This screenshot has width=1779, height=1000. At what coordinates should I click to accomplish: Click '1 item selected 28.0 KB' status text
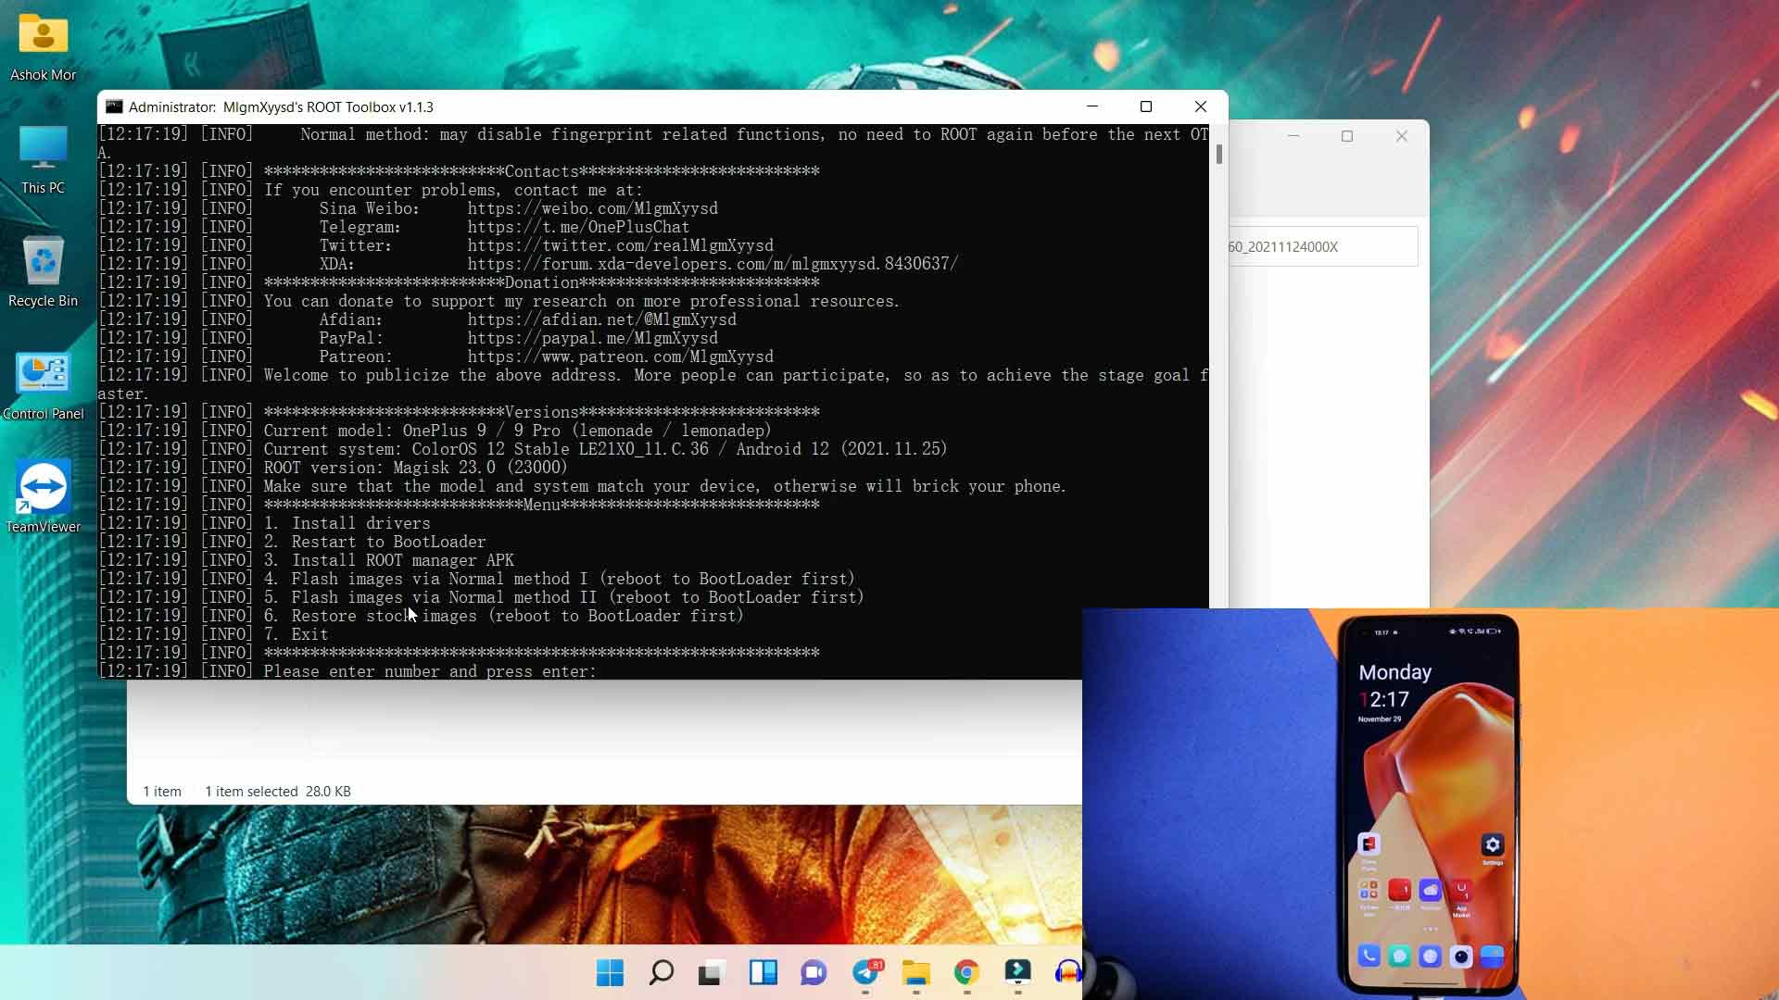click(278, 792)
